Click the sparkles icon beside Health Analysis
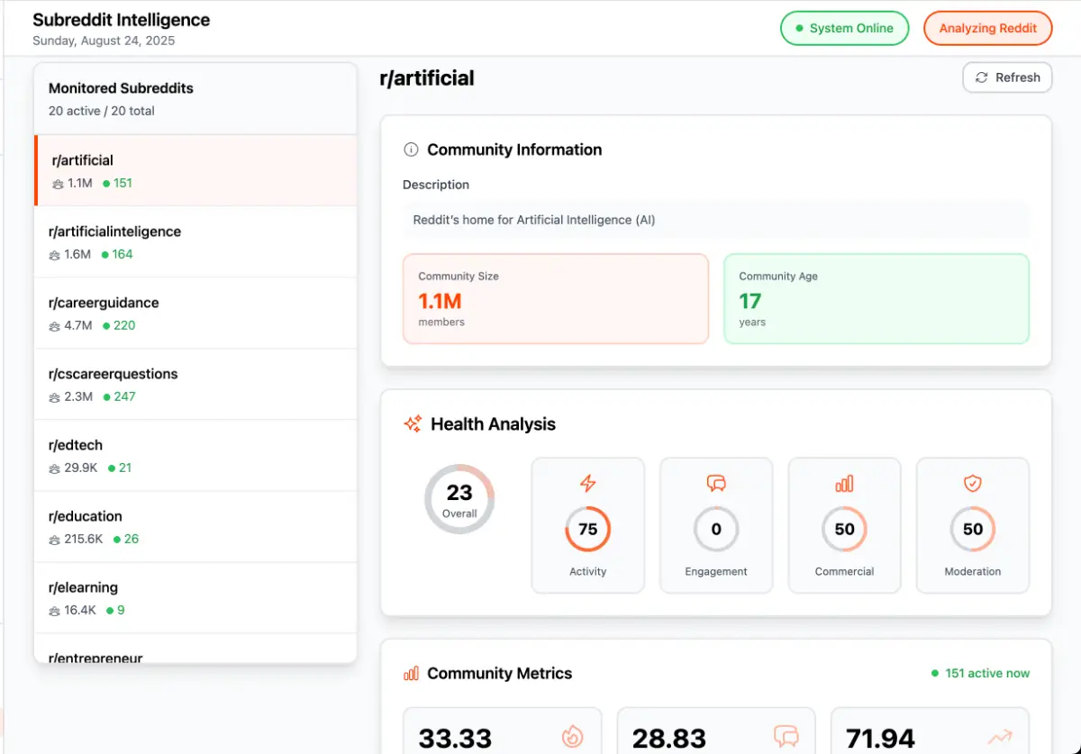The image size is (1081, 754). pos(413,424)
